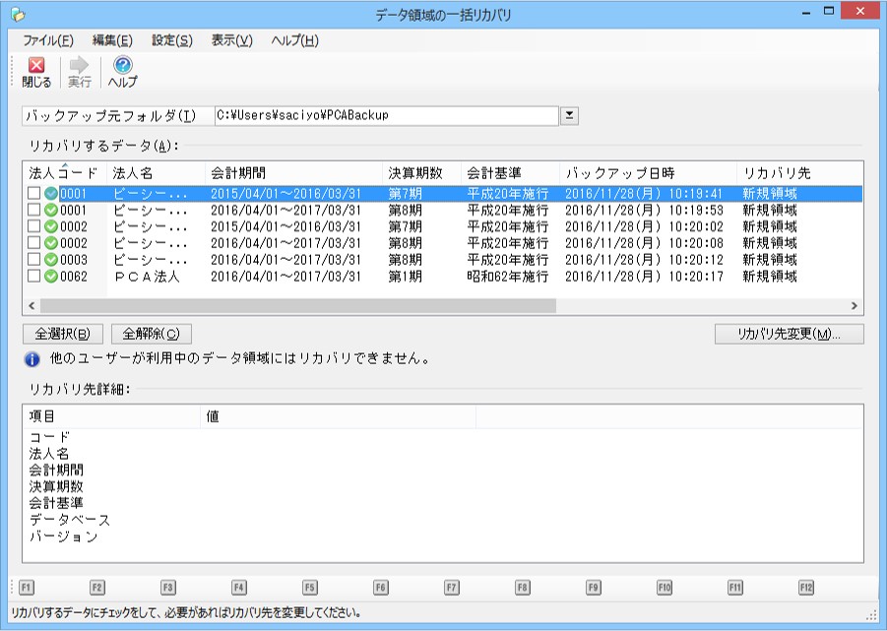
Task: Click the blue information icon near the notice
Action: click(x=32, y=358)
